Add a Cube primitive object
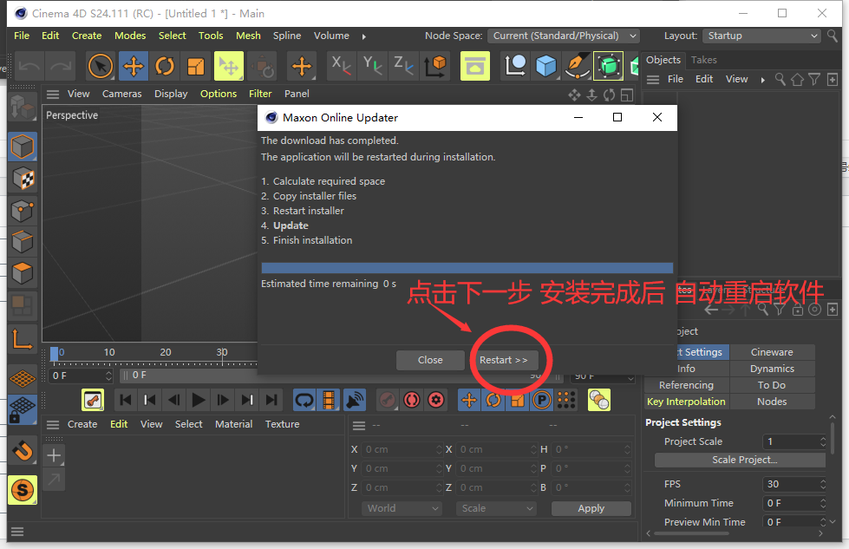 545,66
